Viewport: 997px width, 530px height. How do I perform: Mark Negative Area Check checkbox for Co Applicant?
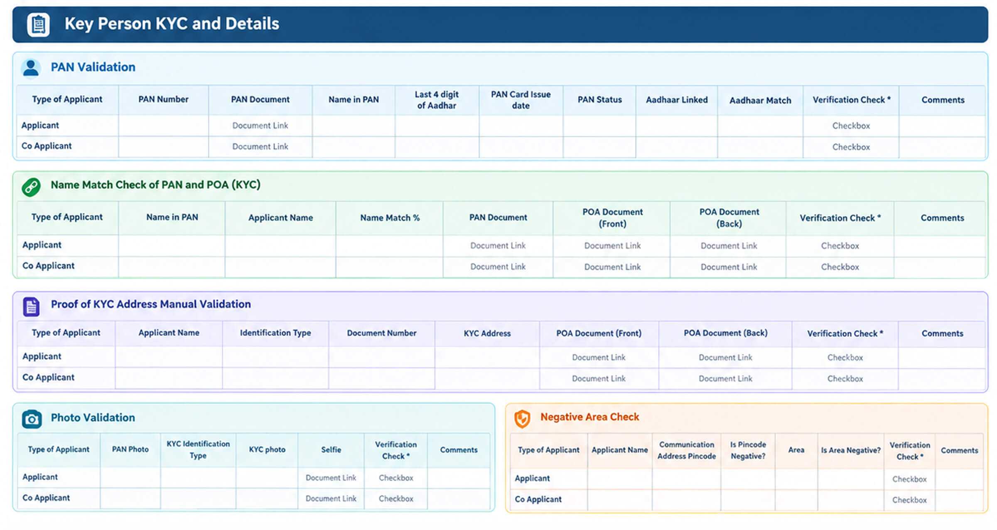[909, 500]
